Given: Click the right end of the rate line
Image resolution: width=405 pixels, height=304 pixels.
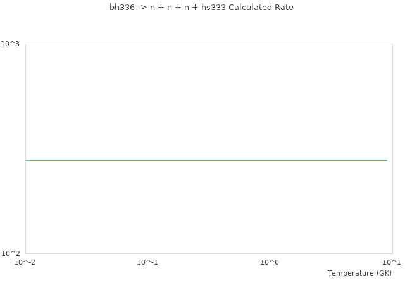Looking at the screenshot, I should point(386,161).
